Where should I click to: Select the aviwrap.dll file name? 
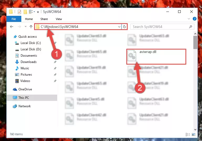click(x=148, y=52)
